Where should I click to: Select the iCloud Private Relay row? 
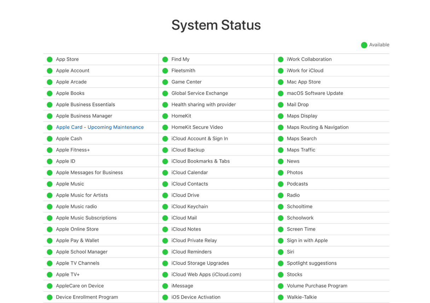(x=194, y=241)
